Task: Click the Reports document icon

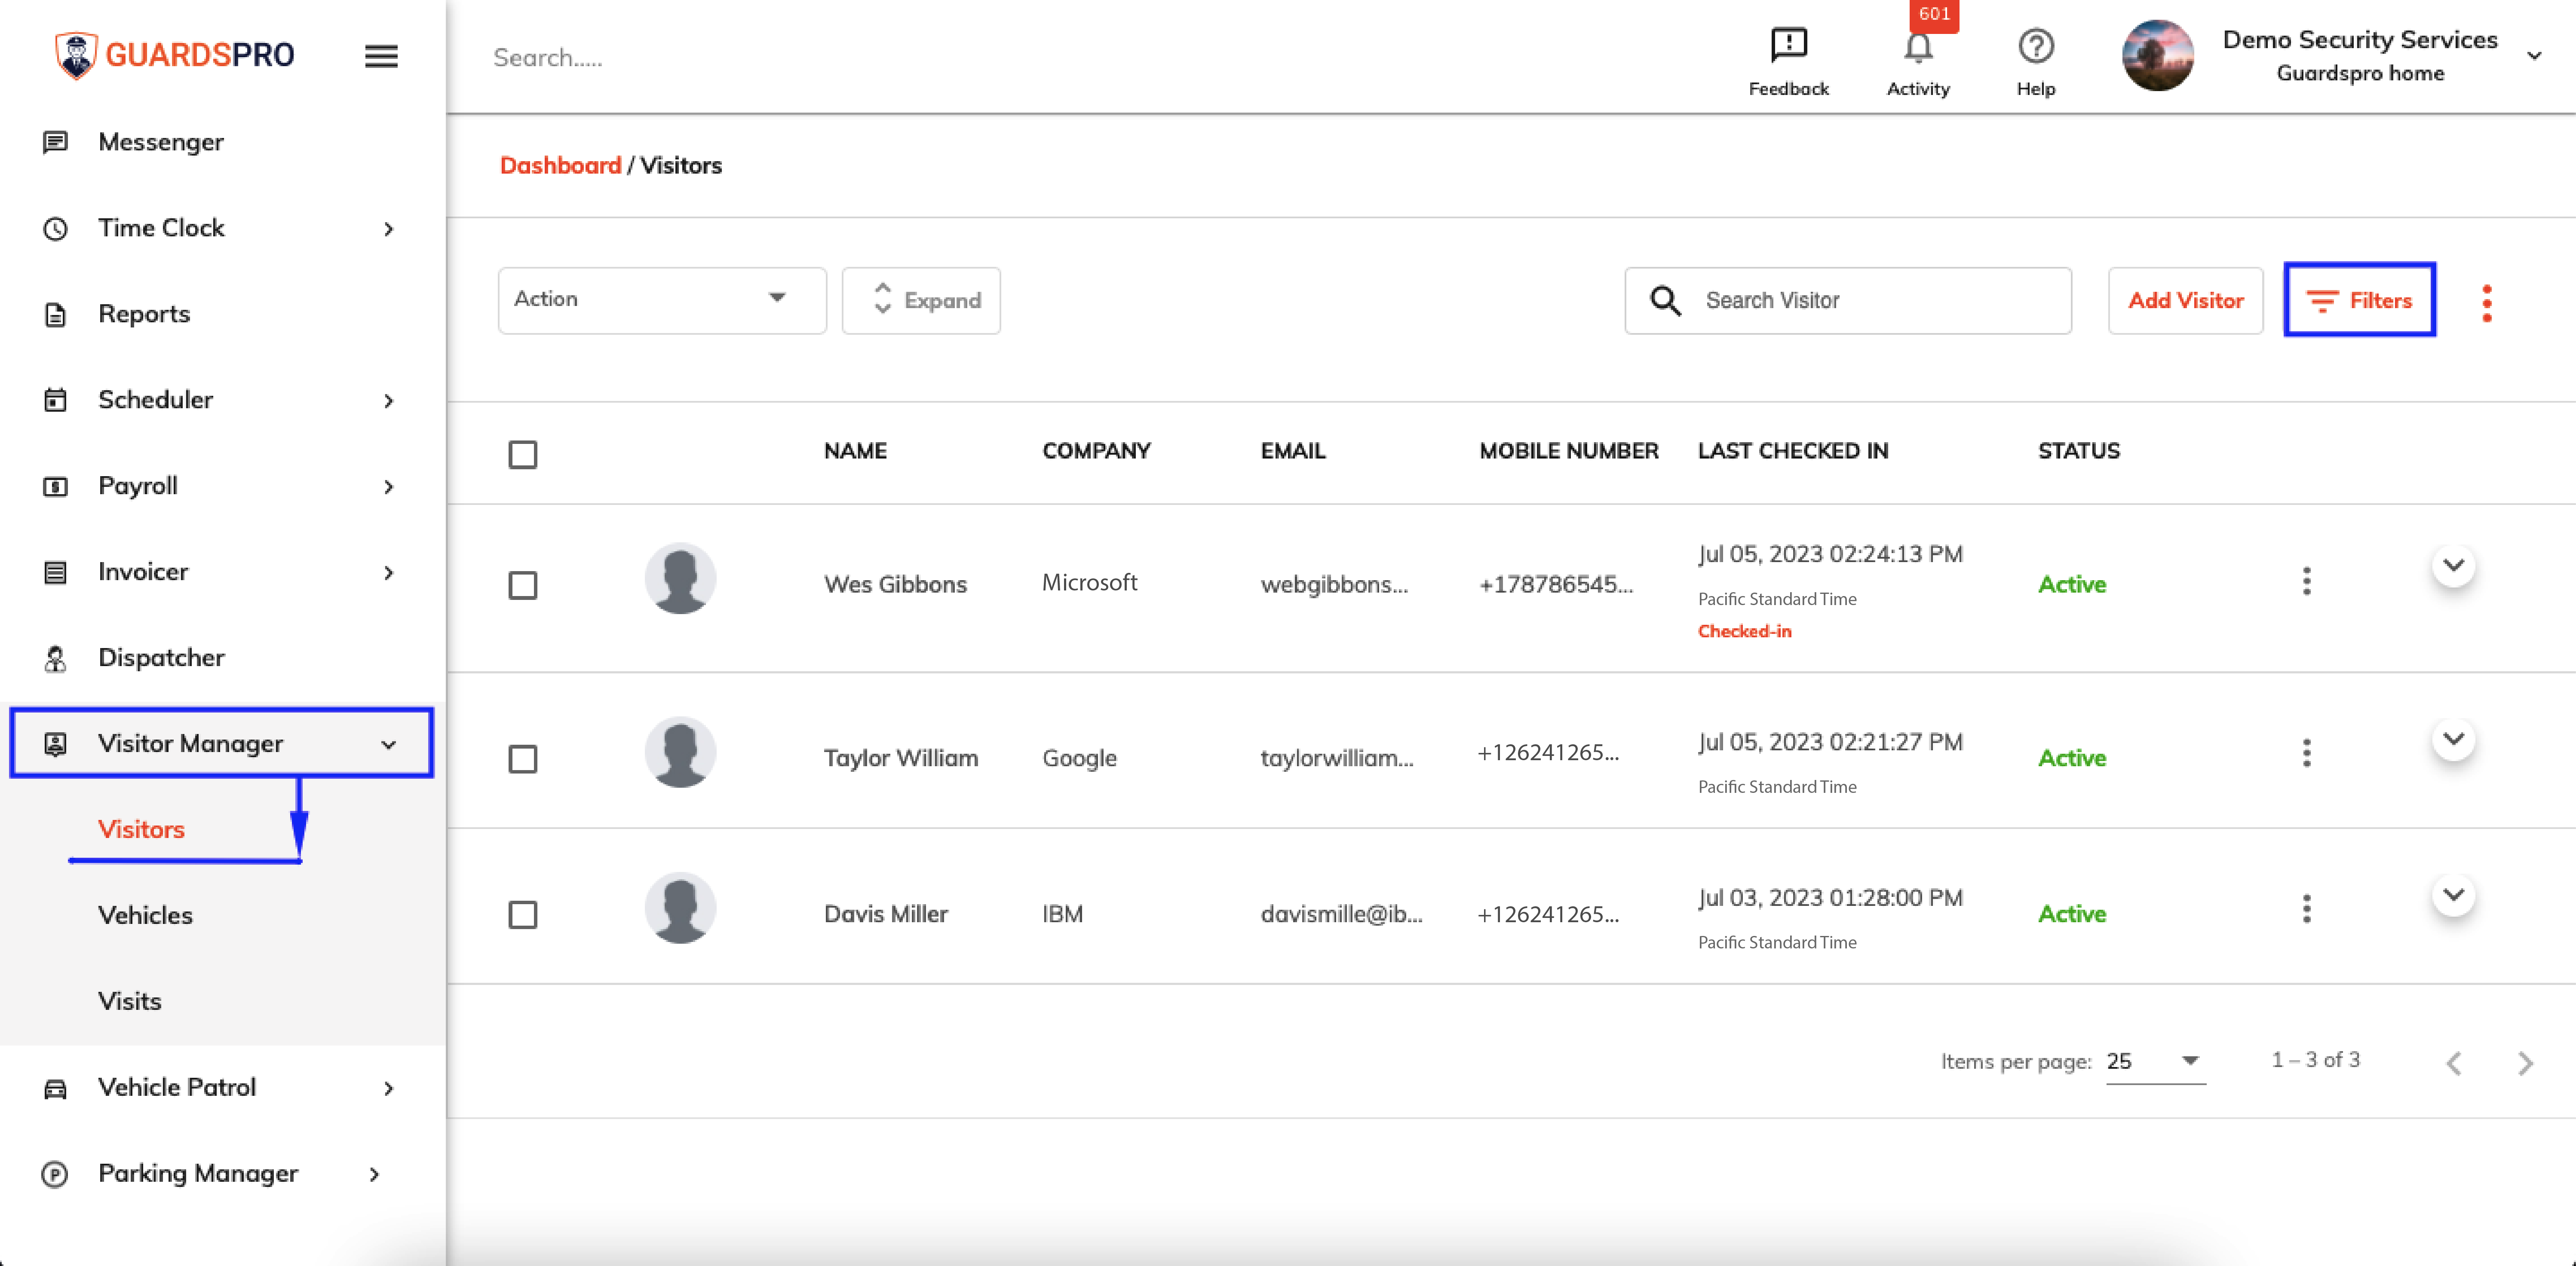Action: coord(55,314)
